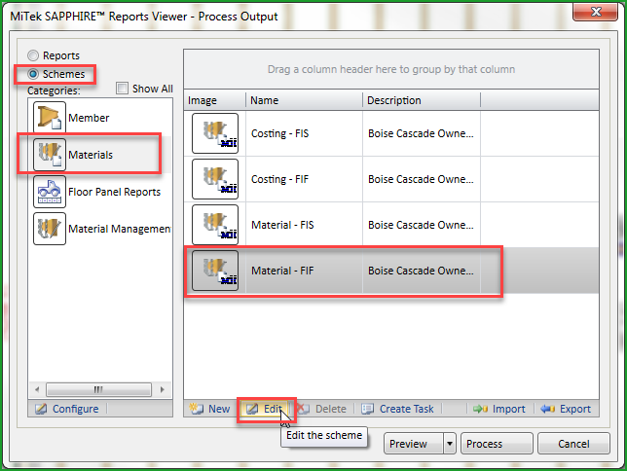Select the Member category label
Image resolution: width=627 pixels, height=471 pixels.
click(x=89, y=118)
